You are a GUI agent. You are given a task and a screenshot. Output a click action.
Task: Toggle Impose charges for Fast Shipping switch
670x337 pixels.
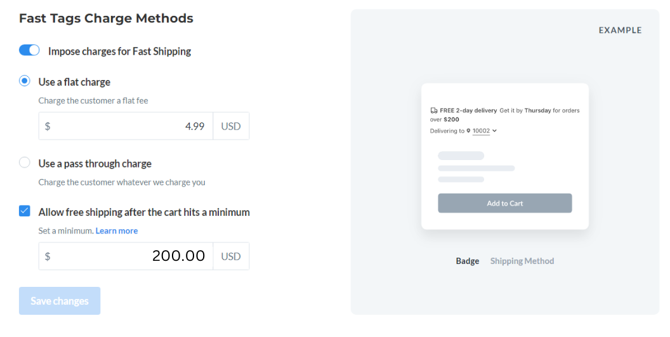(29, 51)
